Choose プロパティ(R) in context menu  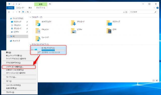click(20, 92)
